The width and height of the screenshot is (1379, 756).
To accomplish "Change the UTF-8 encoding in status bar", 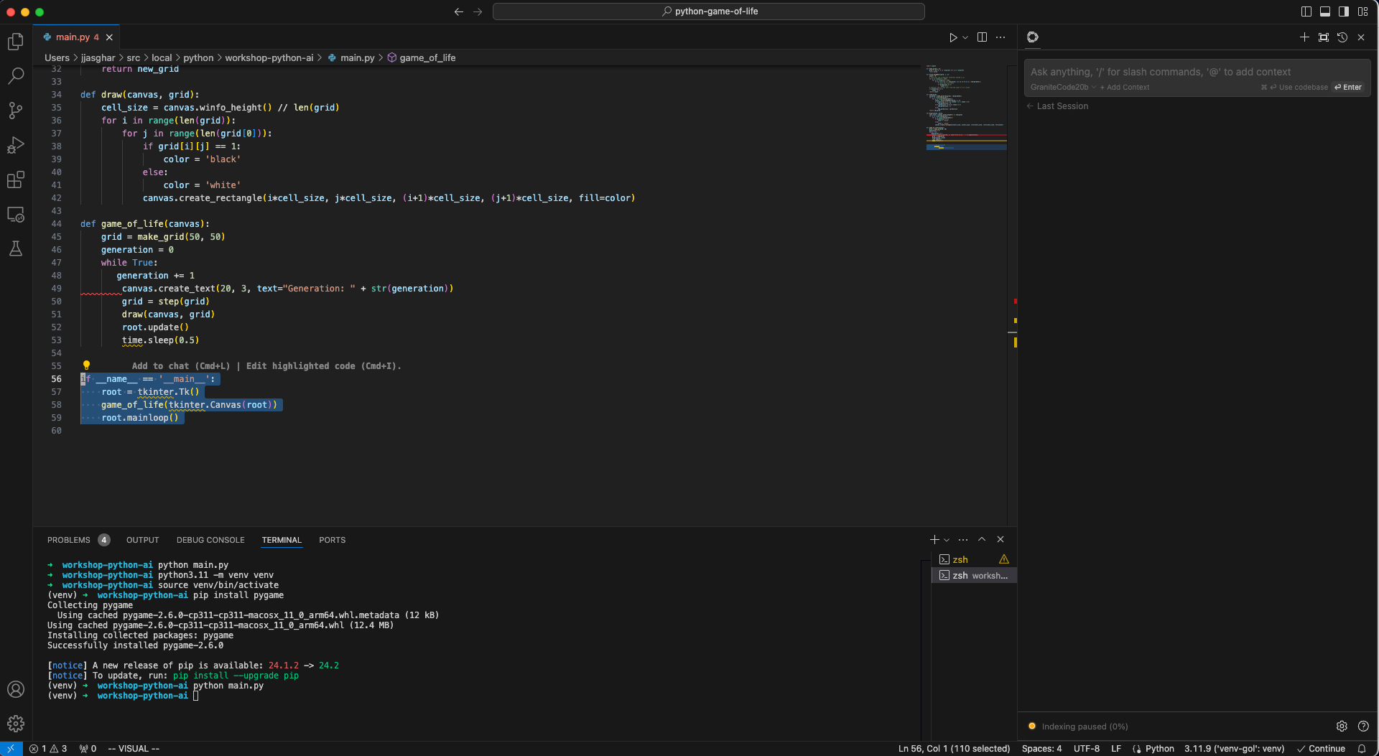I will (x=1086, y=748).
